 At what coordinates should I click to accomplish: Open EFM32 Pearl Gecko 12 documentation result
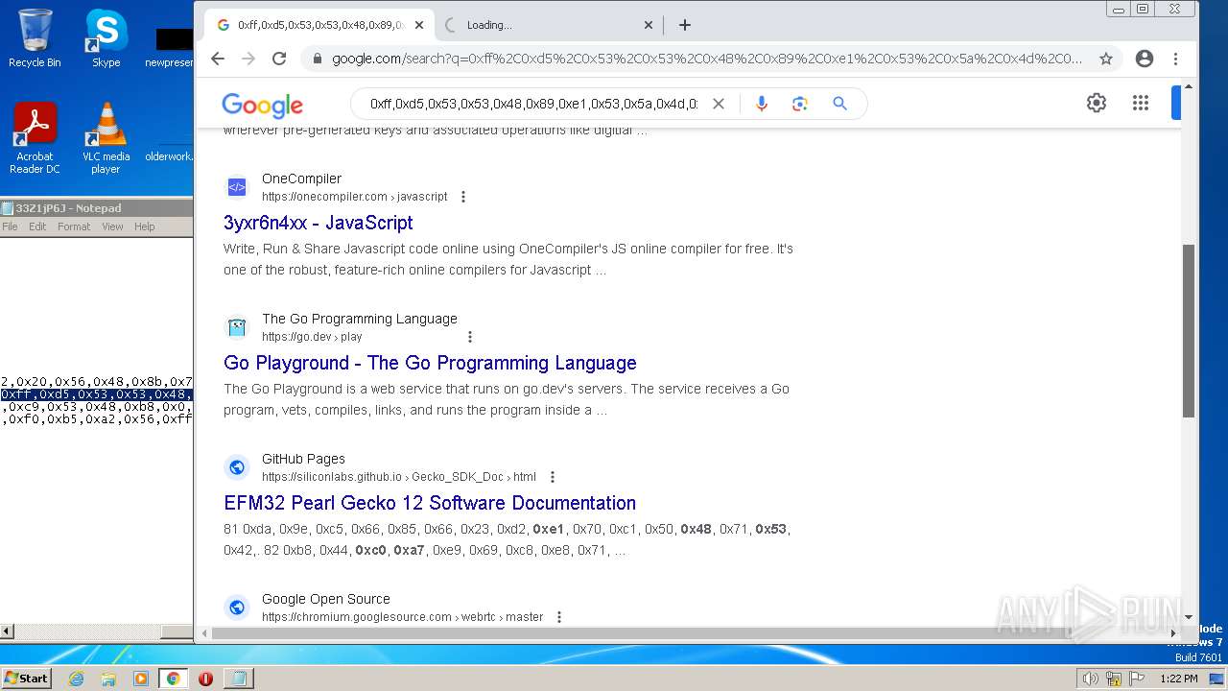[430, 503]
